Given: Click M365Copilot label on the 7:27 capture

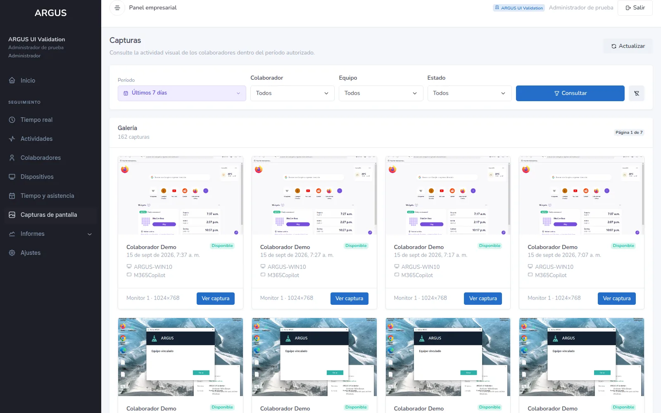Looking at the screenshot, I should [283, 275].
